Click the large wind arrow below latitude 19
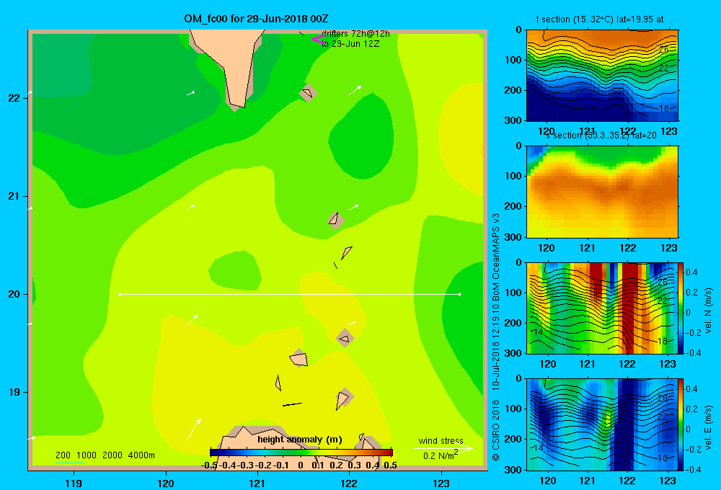The image size is (721, 490). (x=194, y=429)
